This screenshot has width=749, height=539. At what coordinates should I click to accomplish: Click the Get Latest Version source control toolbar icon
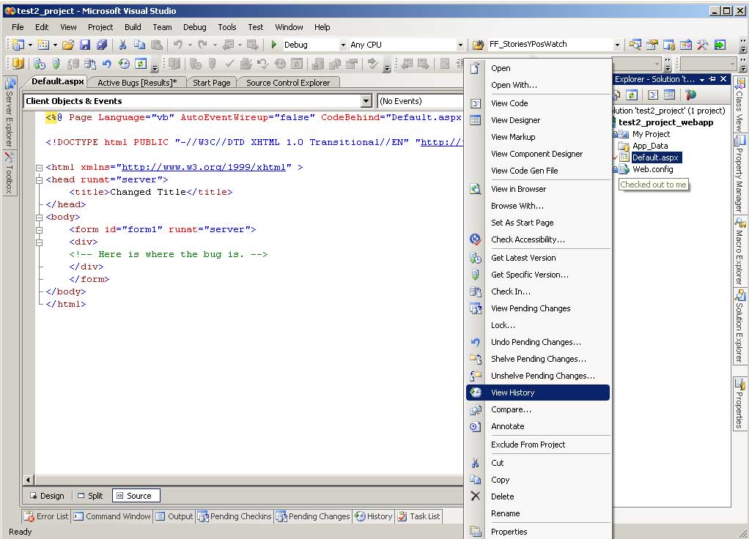pyautogui.click(x=40, y=64)
